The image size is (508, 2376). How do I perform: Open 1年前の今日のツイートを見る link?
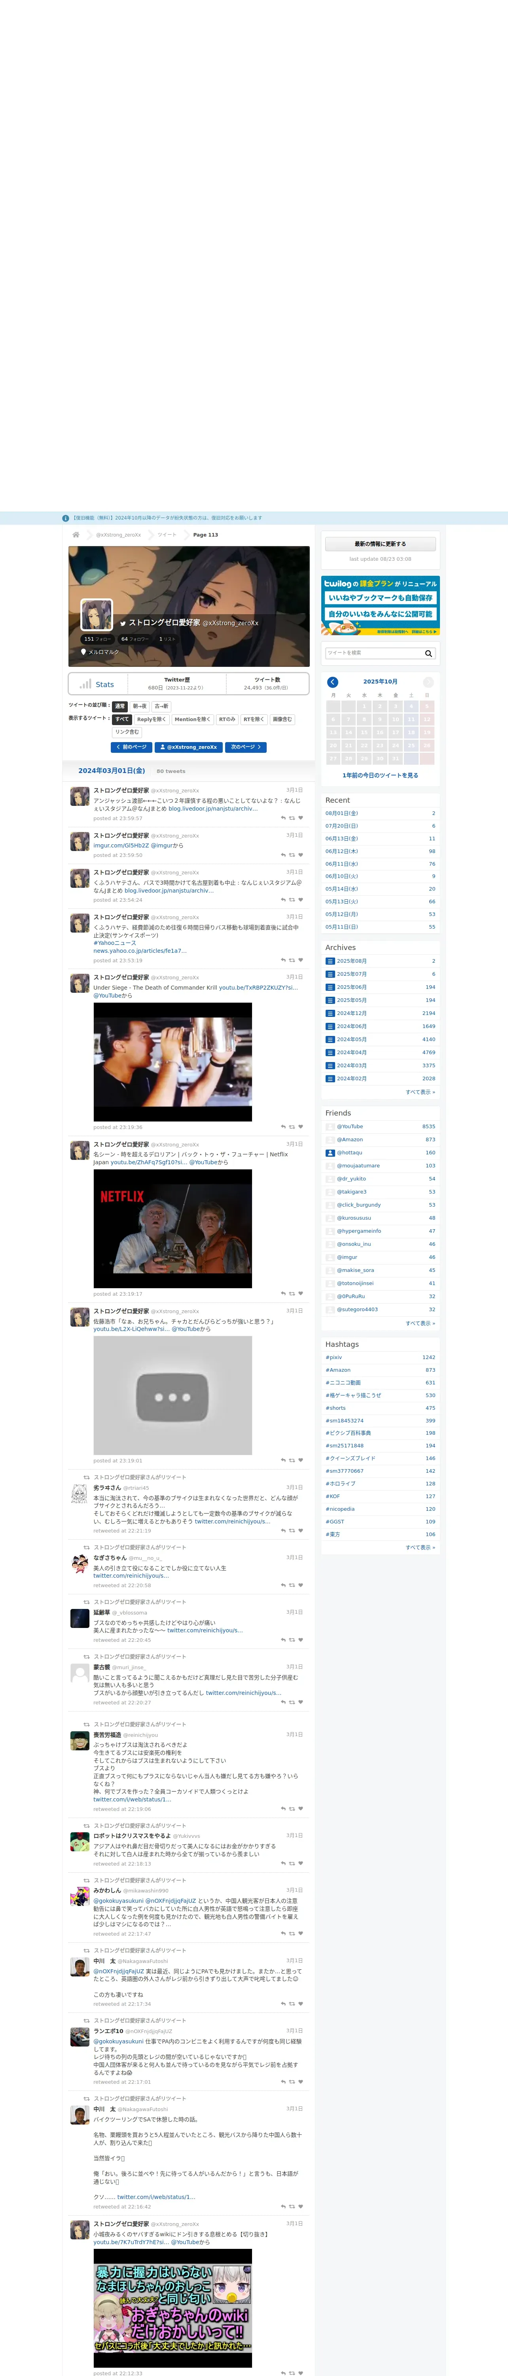pos(381,776)
